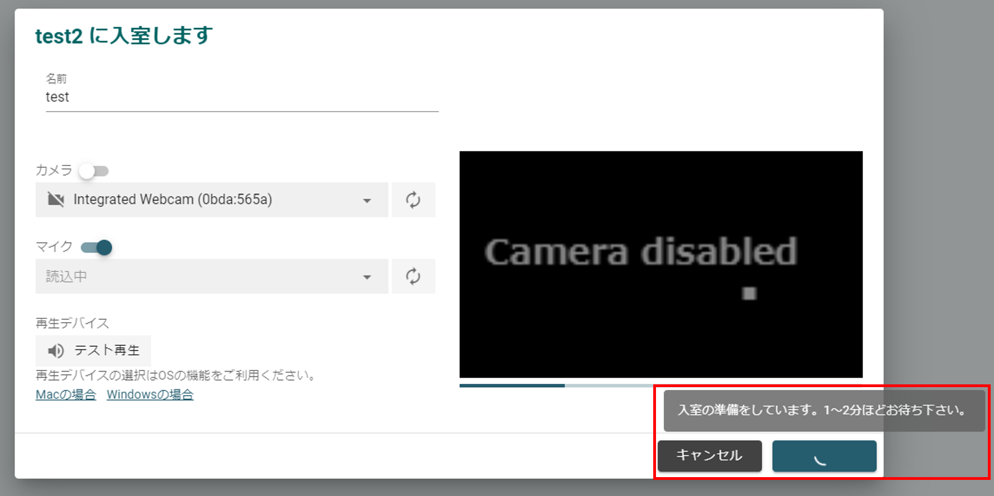
Task: Open the 読込中 microphone selector
Action: click(x=211, y=277)
